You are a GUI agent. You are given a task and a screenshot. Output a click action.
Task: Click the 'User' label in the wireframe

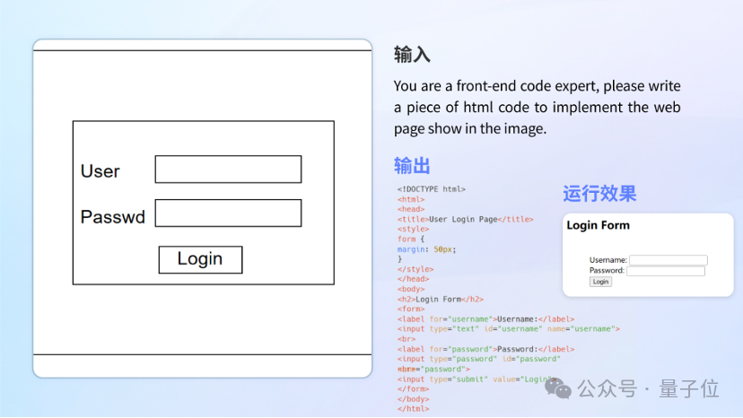click(100, 171)
